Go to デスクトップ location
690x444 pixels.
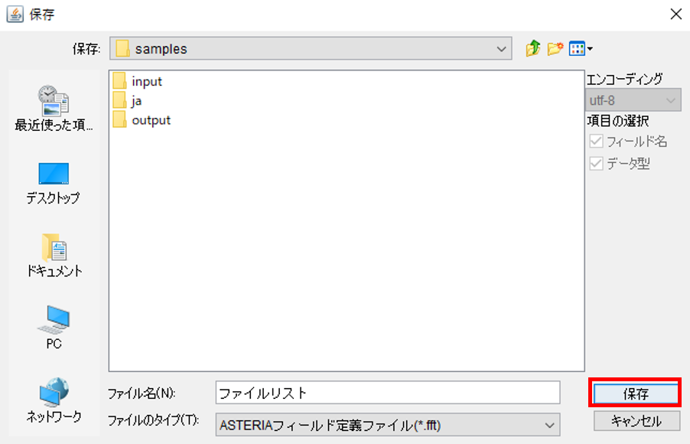coord(54,183)
